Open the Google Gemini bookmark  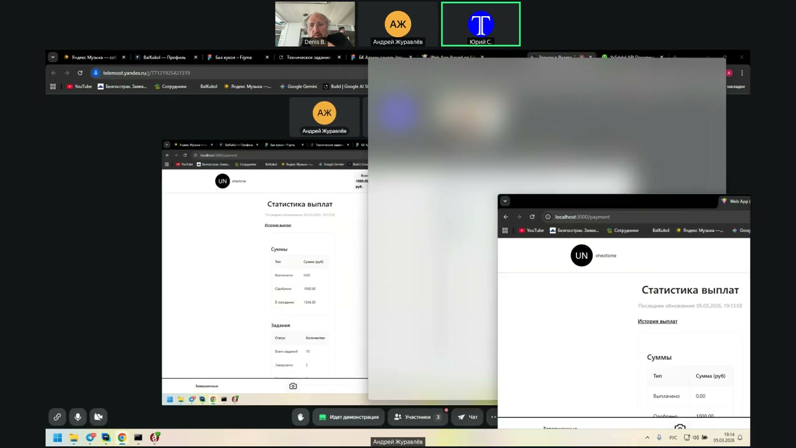298,86
